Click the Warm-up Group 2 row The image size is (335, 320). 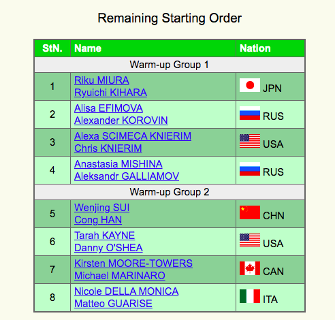pyautogui.click(x=170, y=192)
